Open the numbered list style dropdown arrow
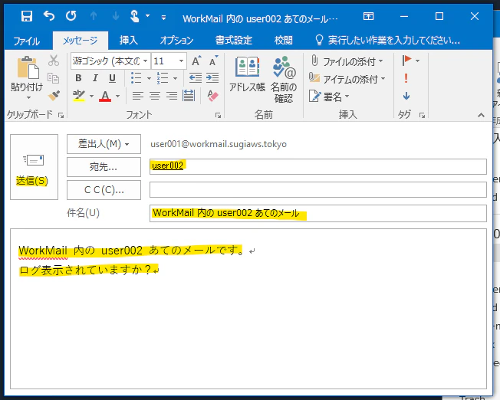Viewport: 500px width, 400px height. [175, 78]
